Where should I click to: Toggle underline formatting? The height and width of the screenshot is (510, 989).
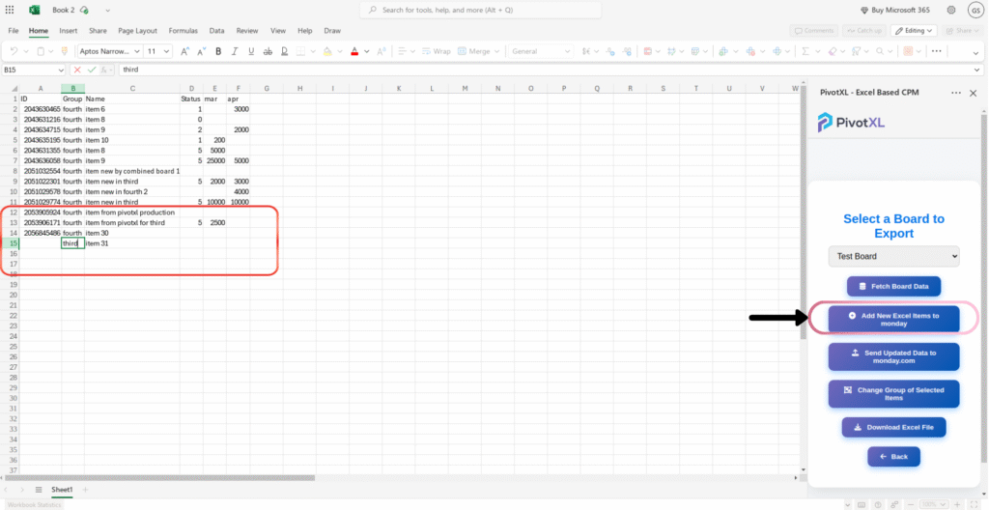(x=251, y=51)
